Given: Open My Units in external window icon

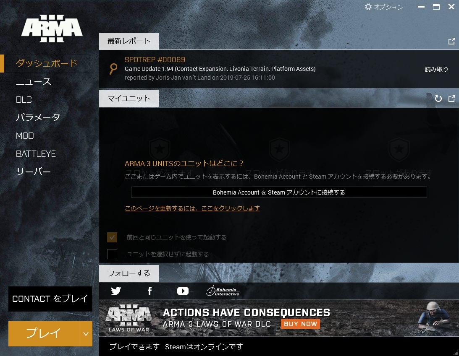Looking at the screenshot, I should coord(452,99).
